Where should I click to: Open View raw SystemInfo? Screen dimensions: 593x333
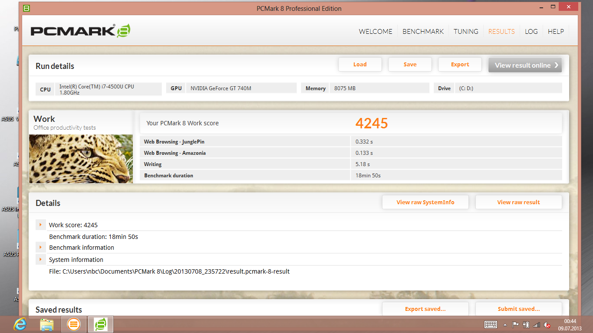click(x=425, y=202)
